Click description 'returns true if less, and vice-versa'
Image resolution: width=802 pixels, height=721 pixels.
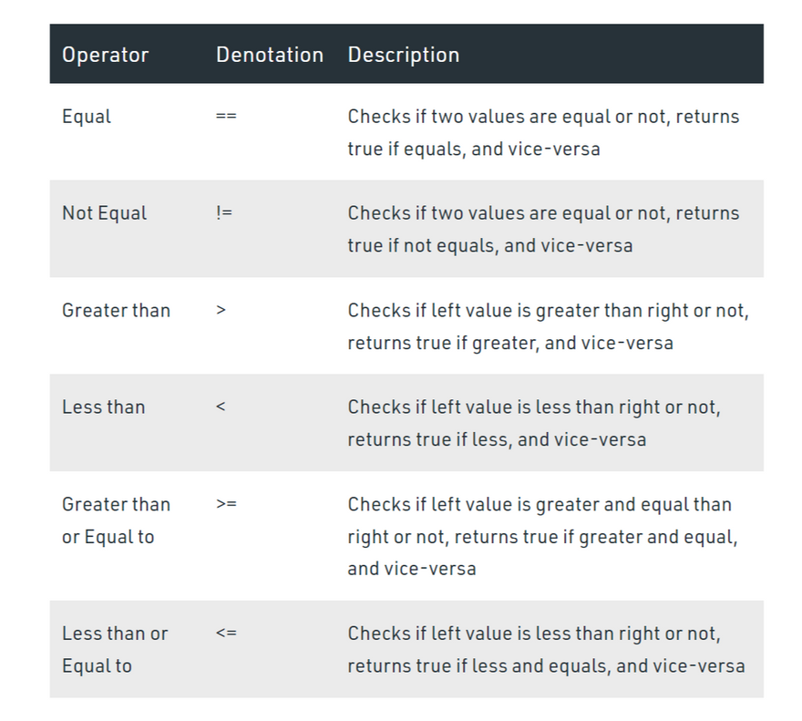pos(496,439)
